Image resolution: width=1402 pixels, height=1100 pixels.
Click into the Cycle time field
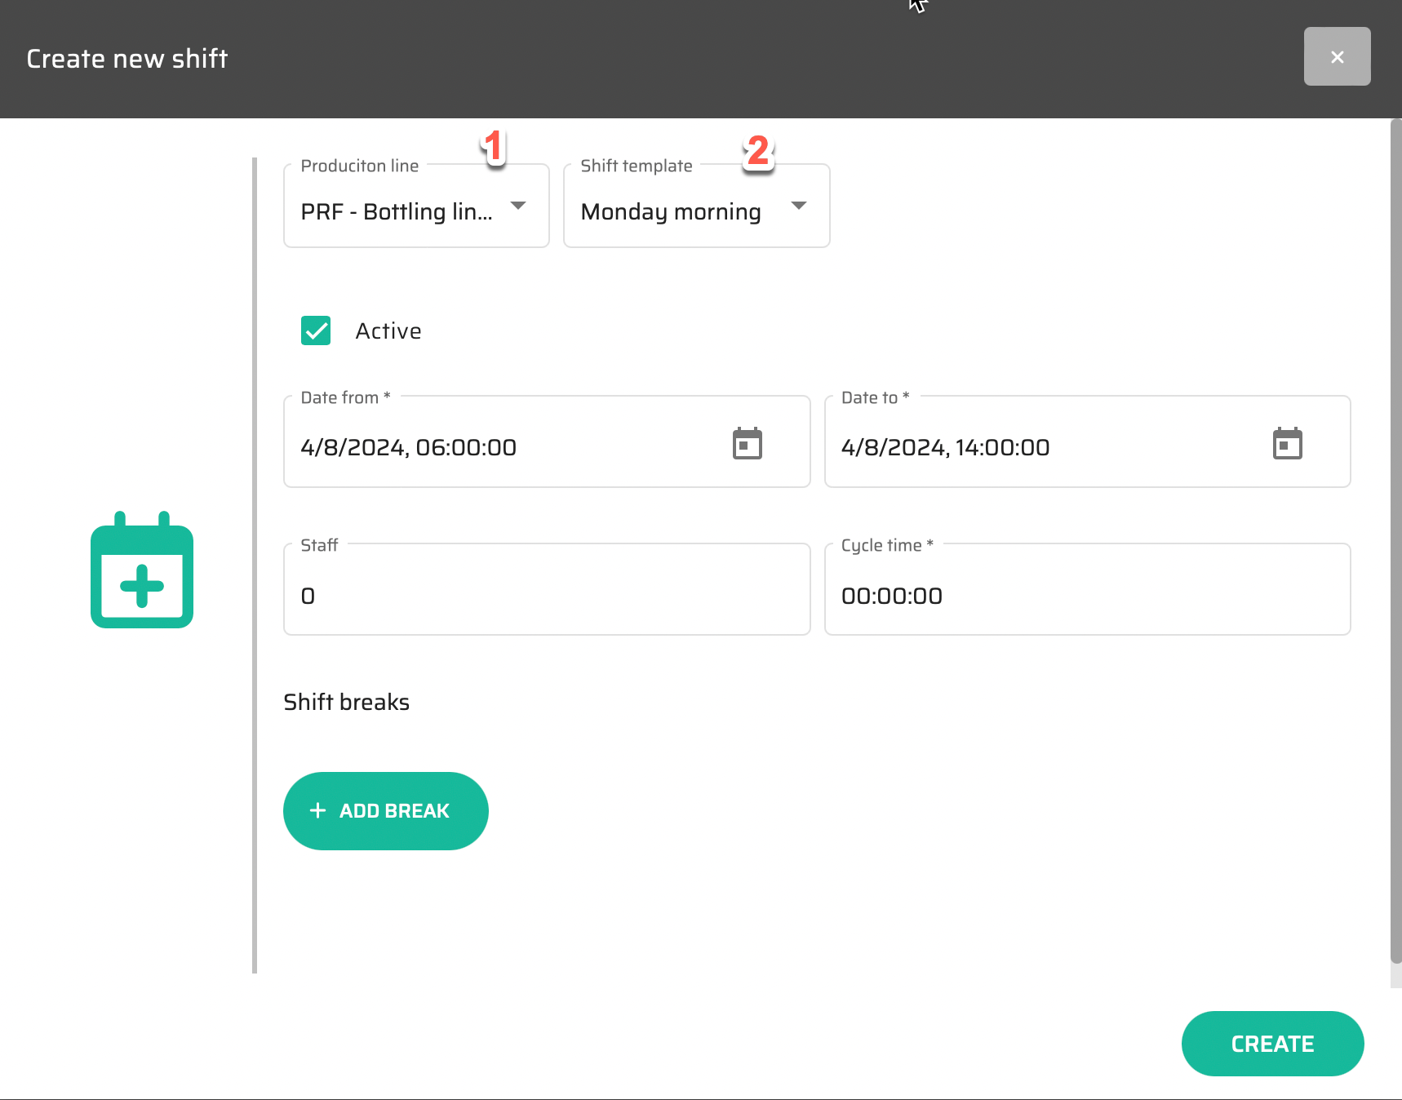click(x=1086, y=596)
